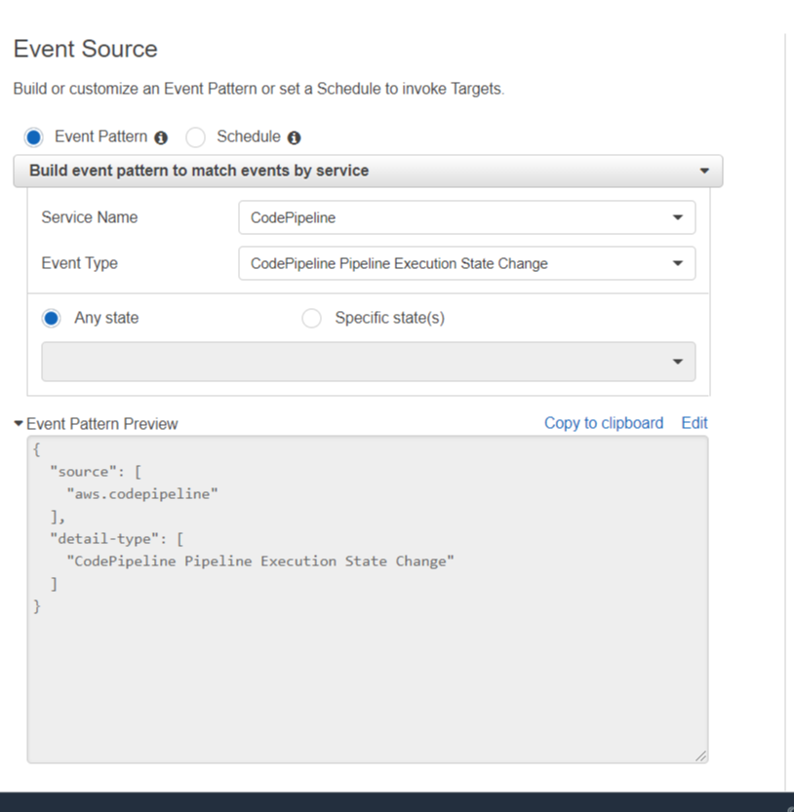The width and height of the screenshot is (794, 812).
Task: Click the "CodePipeline Pipeline Execution State Change" JSON value
Action: tap(260, 561)
